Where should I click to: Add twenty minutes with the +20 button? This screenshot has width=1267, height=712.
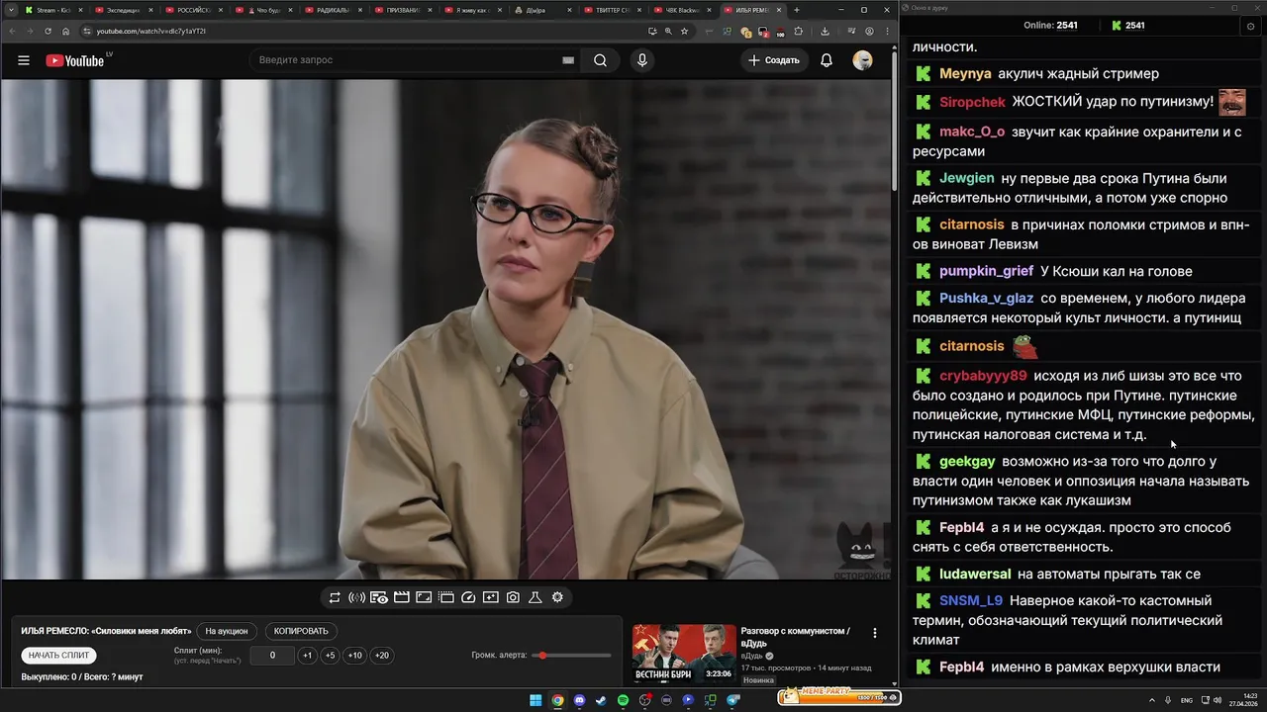tap(381, 656)
